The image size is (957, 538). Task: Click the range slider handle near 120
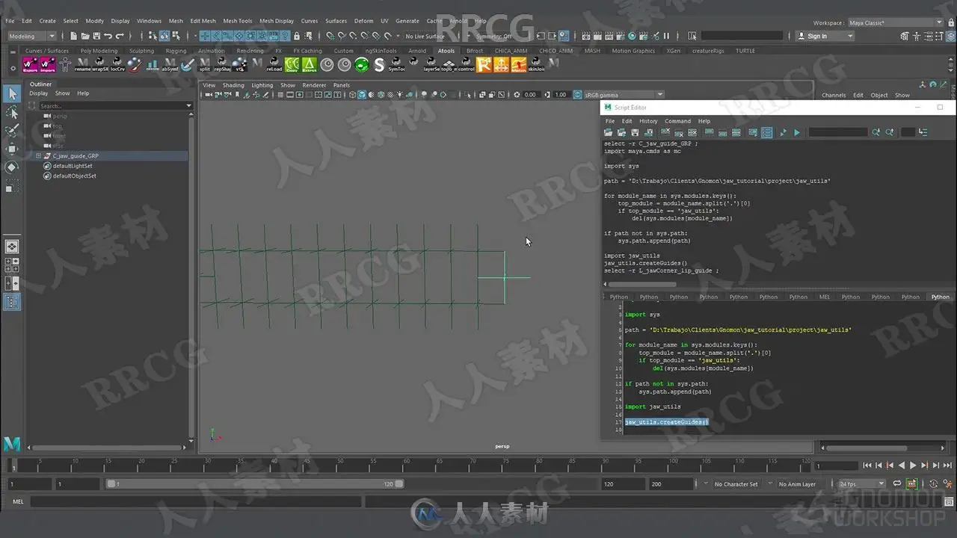(x=399, y=484)
